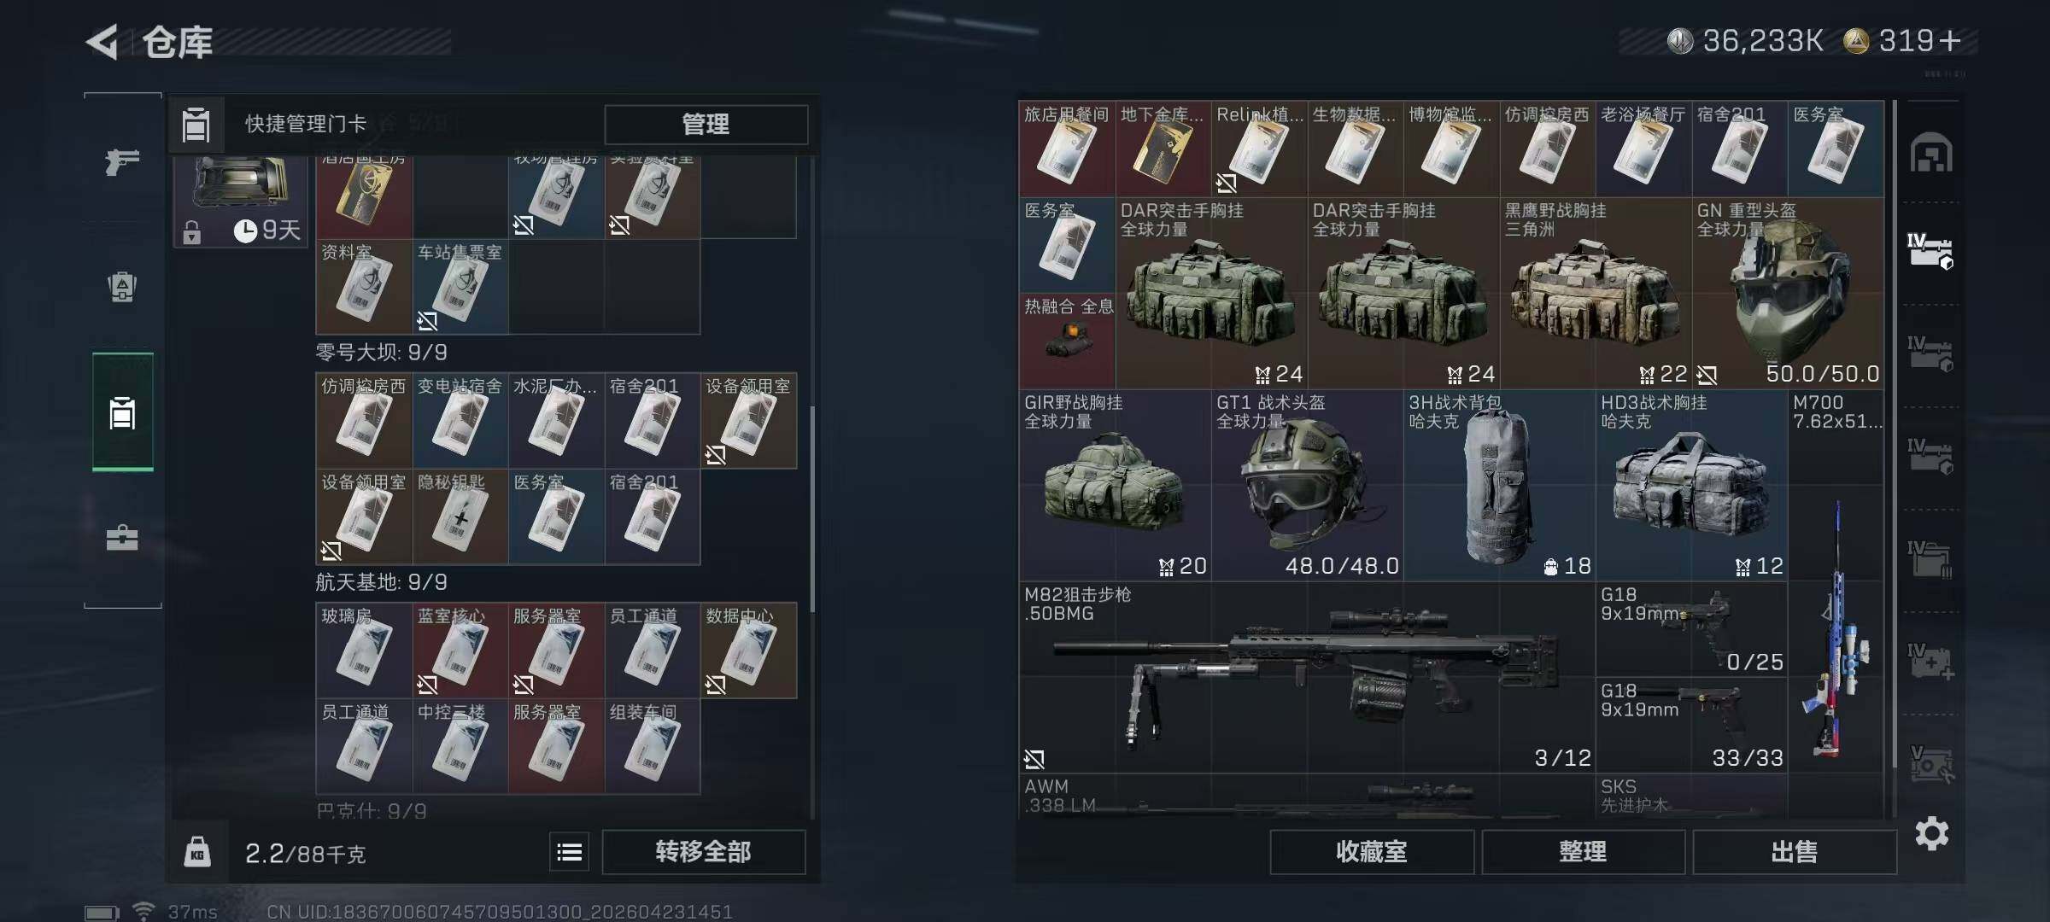Select the locked 9天 container slot
The width and height of the screenshot is (2050, 922).
pos(241,201)
